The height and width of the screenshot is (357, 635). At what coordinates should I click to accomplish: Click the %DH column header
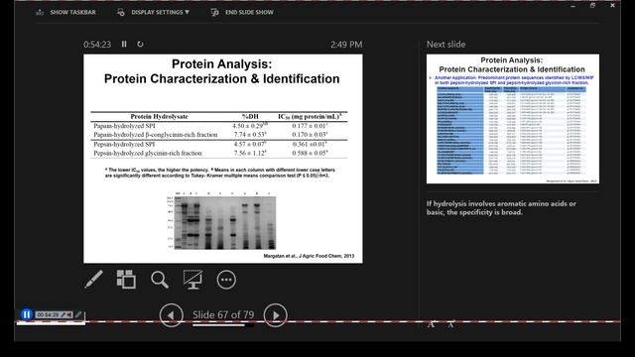click(x=250, y=117)
